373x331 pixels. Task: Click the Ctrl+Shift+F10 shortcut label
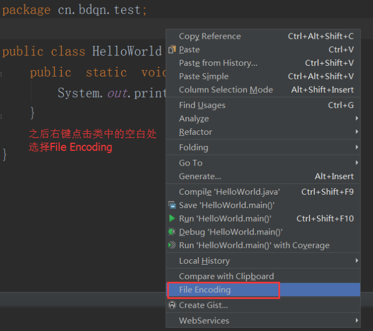pyautogui.click(x=325, y=218)
